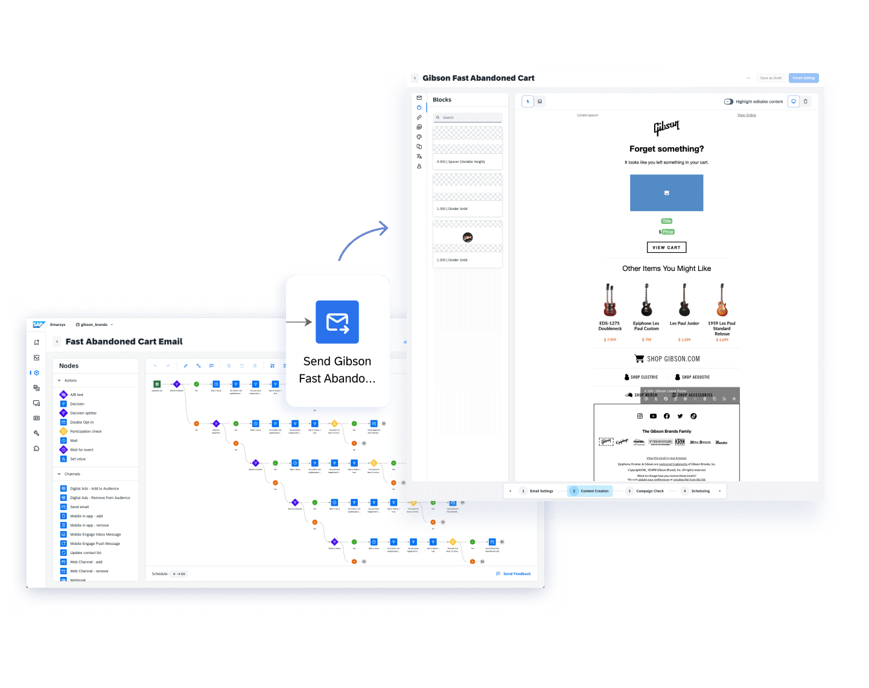Go to Scheduling step
Screen dimensions: 869x688
(x=696, y=491)
